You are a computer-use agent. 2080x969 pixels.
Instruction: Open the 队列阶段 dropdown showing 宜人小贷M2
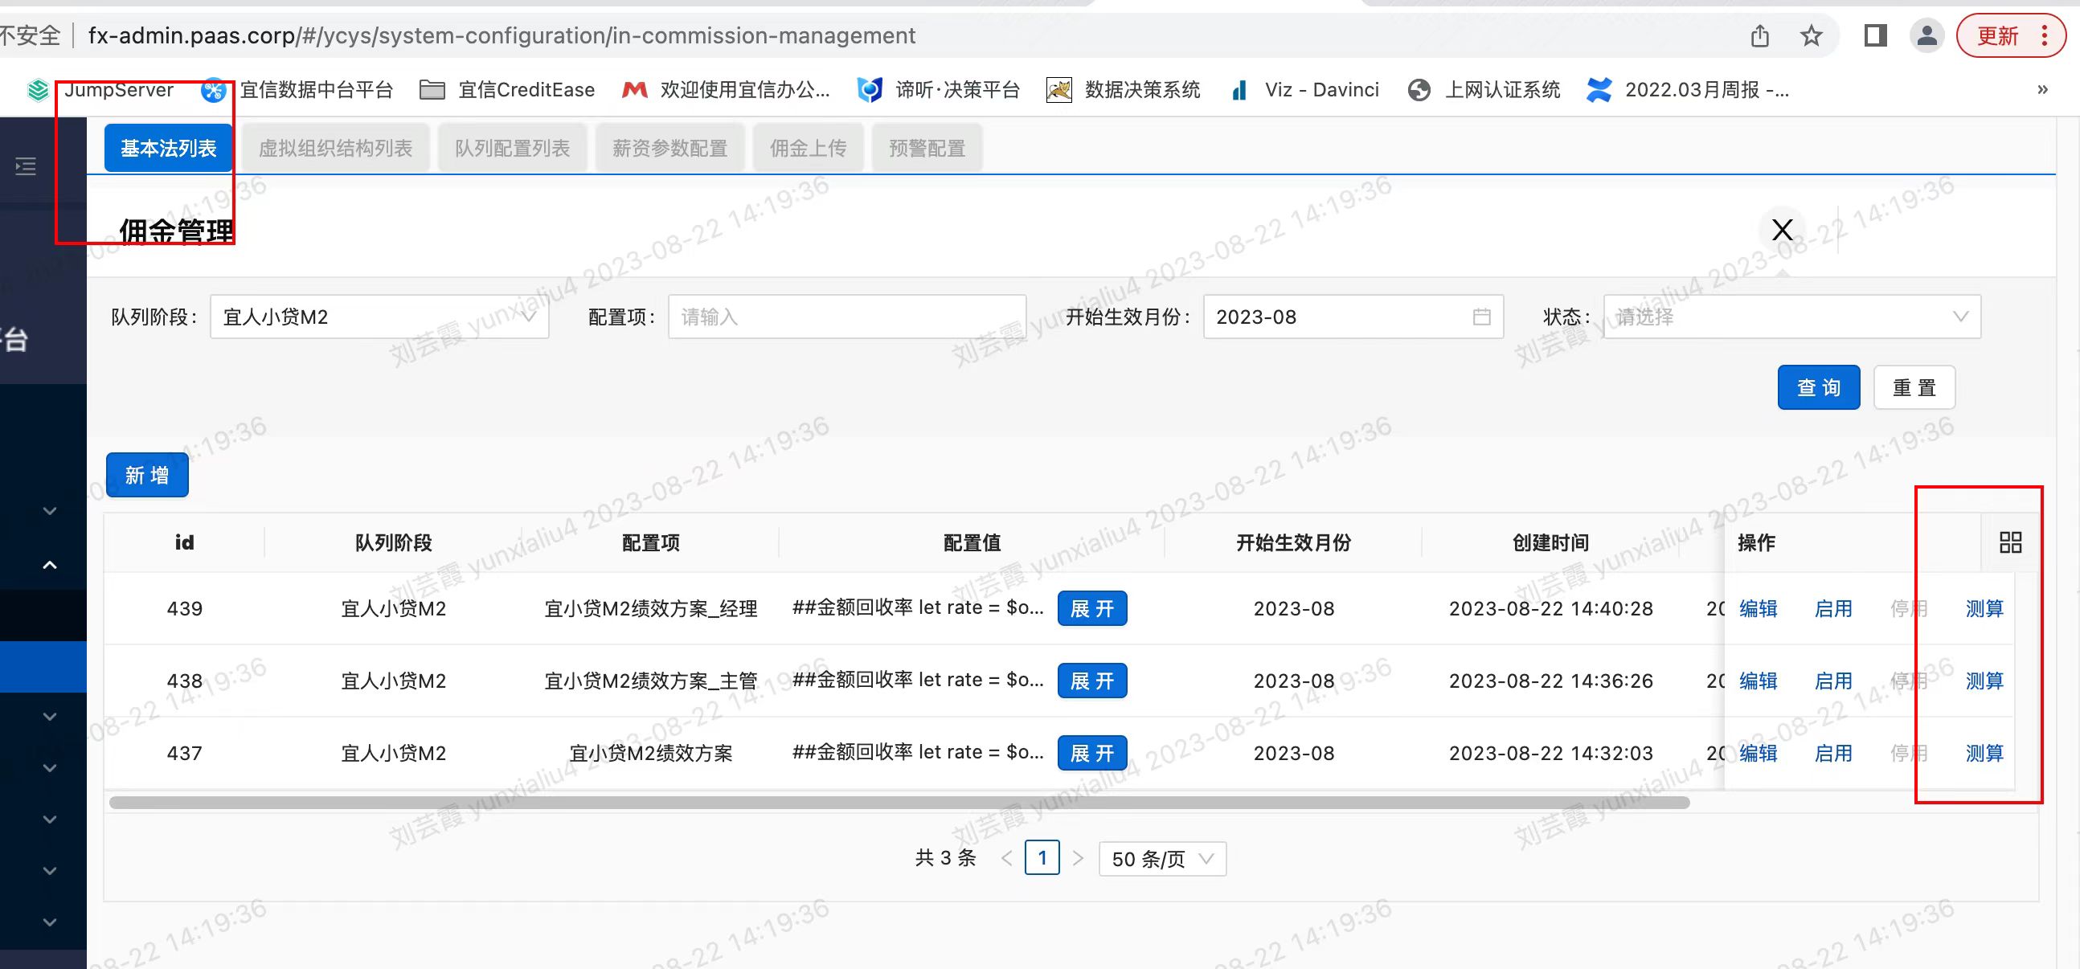point(379,317)
